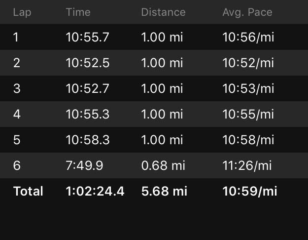308x240 pixels.
Task: Click lap 3 time 10:52.7
Action: click(88, 89)
